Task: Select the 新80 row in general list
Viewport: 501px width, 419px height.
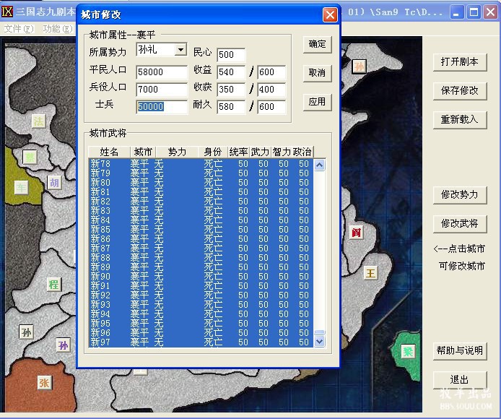Action: (x=201, y=183)
